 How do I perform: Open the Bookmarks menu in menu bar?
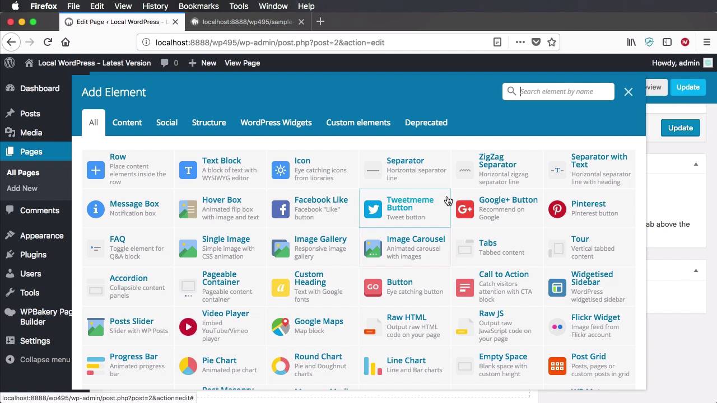pyautogui.click(x=198, y=6)
